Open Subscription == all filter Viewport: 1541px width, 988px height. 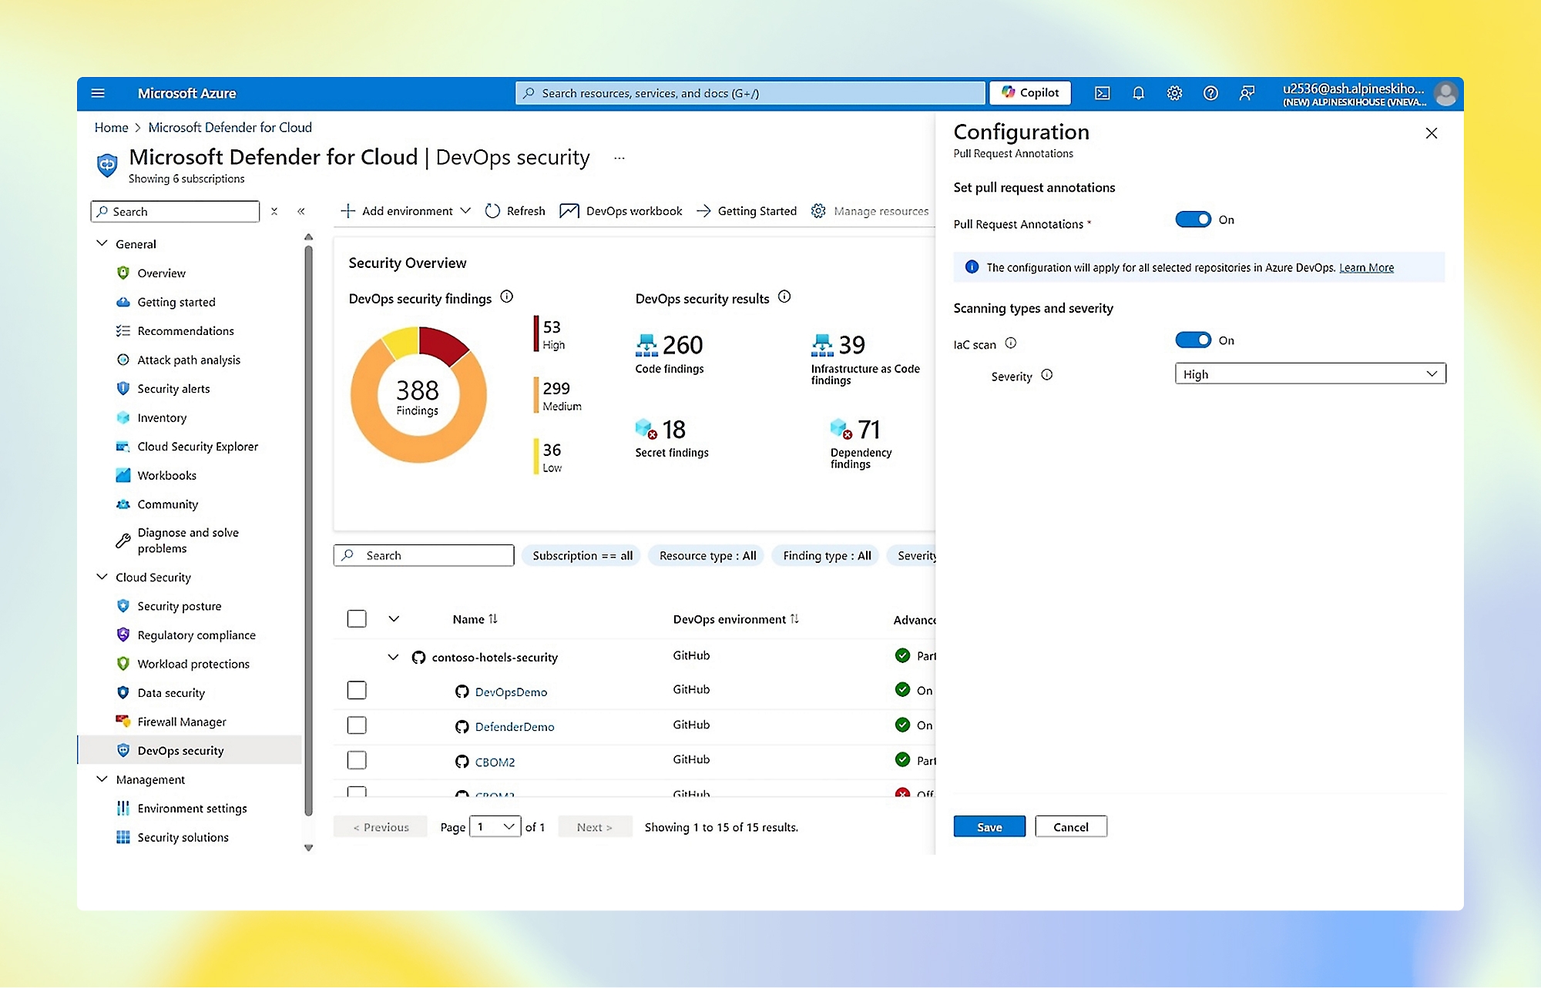point(582,555)
